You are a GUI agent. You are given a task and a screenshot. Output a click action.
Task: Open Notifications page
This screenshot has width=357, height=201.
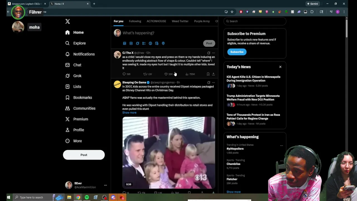pyautogui.click(x=80, y=54)
